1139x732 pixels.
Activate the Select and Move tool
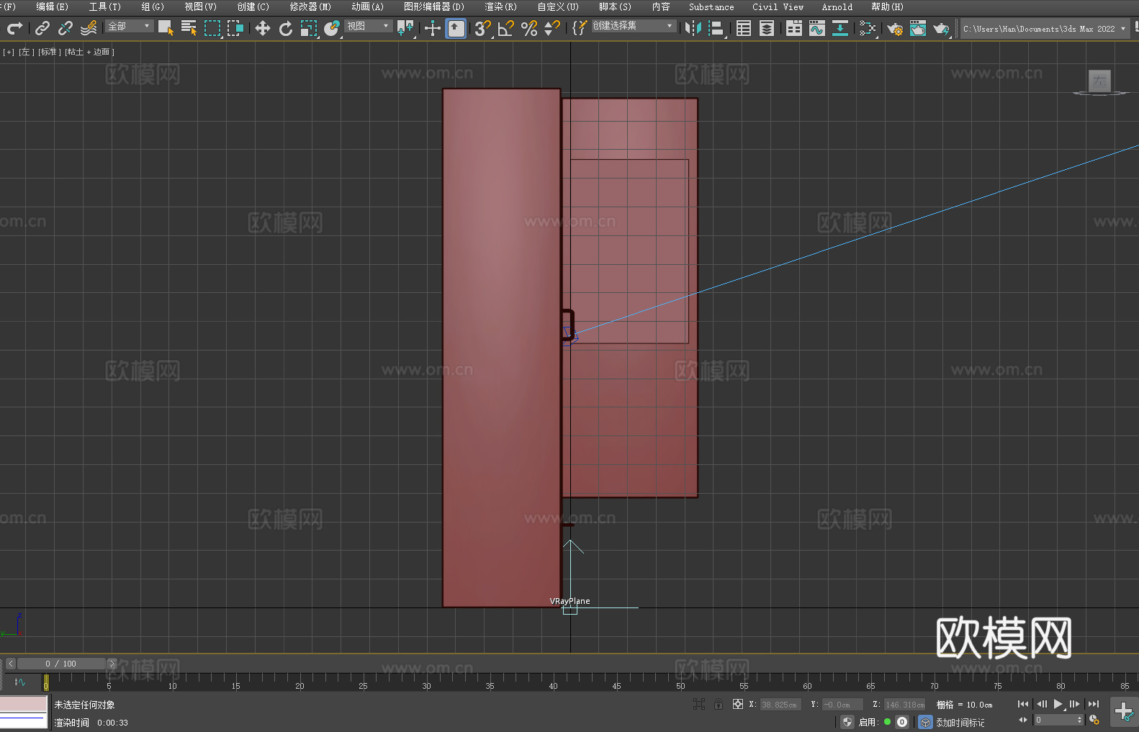click(263, 28)
